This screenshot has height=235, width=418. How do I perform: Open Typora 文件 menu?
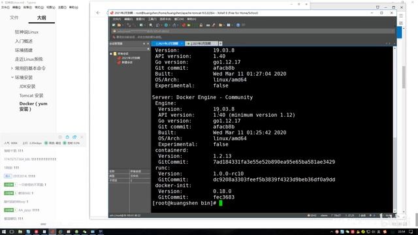click(x=5, y=7)
